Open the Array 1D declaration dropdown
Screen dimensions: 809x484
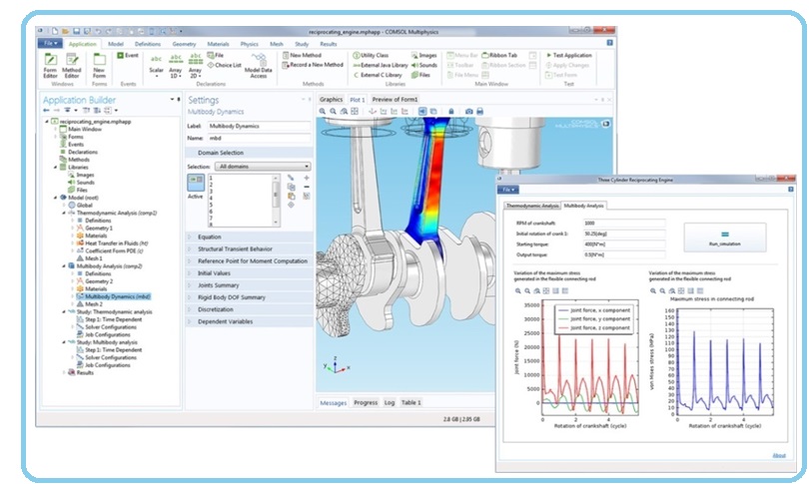(x=176, y=66)
